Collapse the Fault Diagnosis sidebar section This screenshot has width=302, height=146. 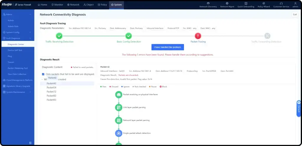point(30,38)
